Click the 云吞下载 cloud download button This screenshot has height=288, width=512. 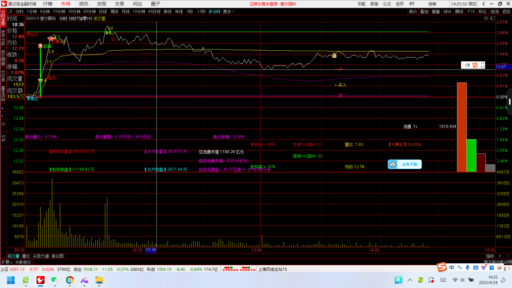[405, 164]
